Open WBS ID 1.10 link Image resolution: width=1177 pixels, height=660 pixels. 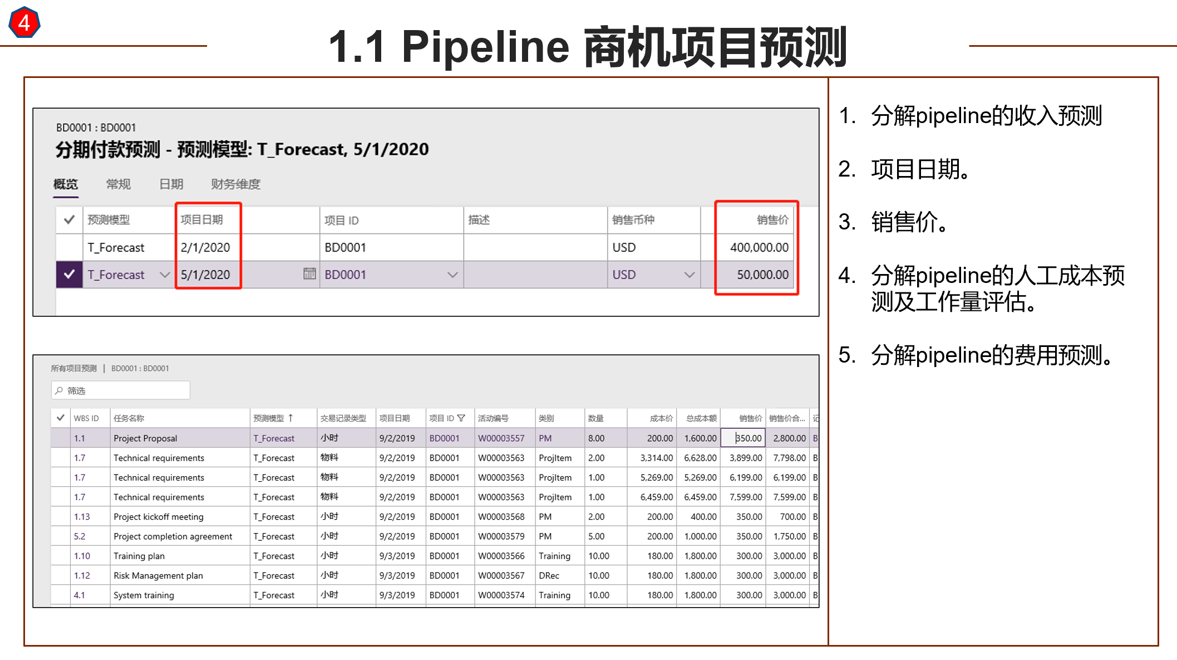[82, 555]
